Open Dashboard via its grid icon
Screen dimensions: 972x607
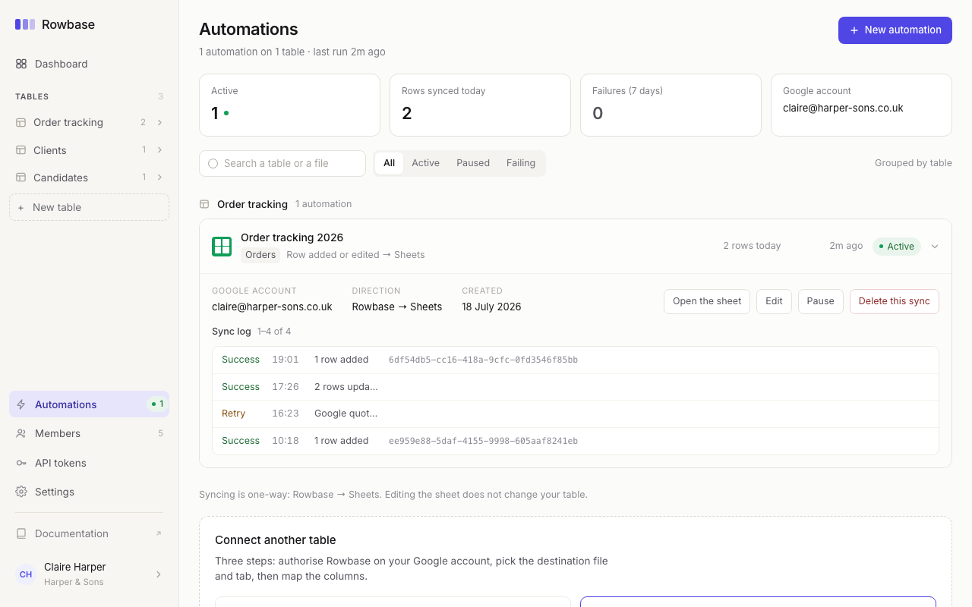[21, 64]
